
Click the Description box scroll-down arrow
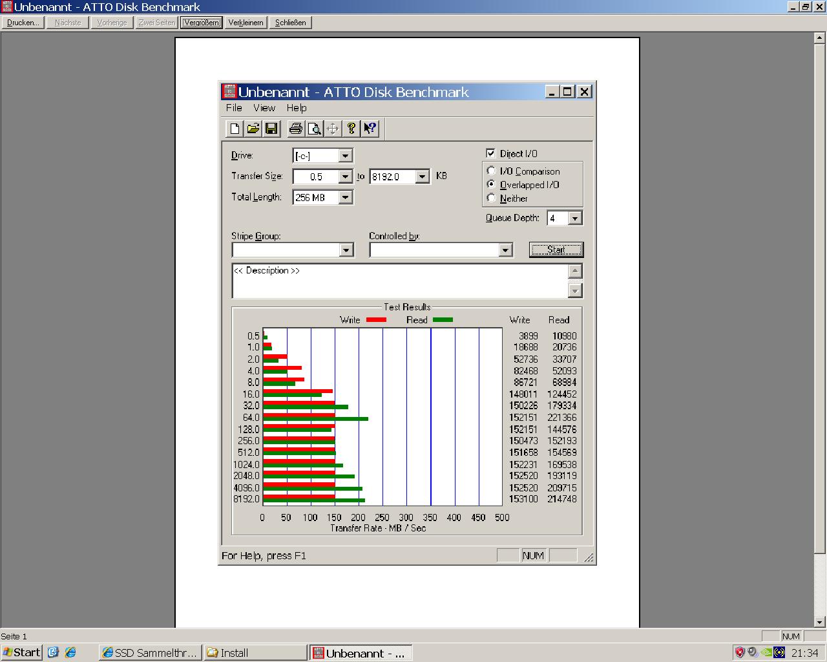coord(575,291)
